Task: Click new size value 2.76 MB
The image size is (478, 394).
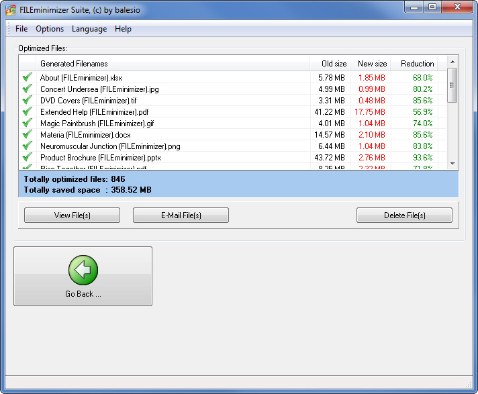Action: click(x=372, y=158)
